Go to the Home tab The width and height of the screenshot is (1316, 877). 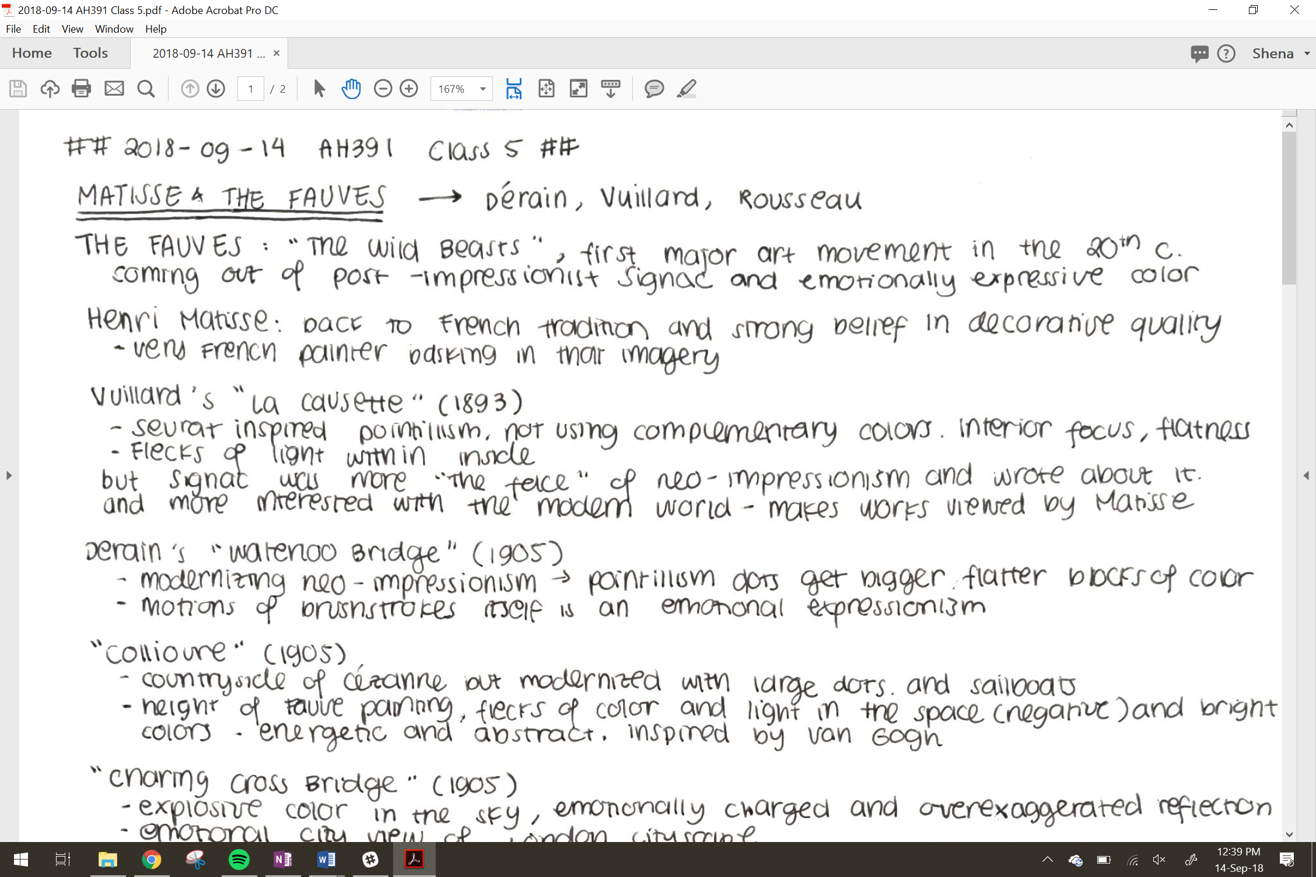click(x=32, y=53)
